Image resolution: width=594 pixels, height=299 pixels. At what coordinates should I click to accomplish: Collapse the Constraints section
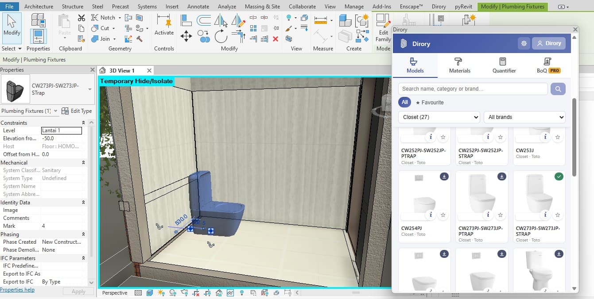click(x=83, y=123)
